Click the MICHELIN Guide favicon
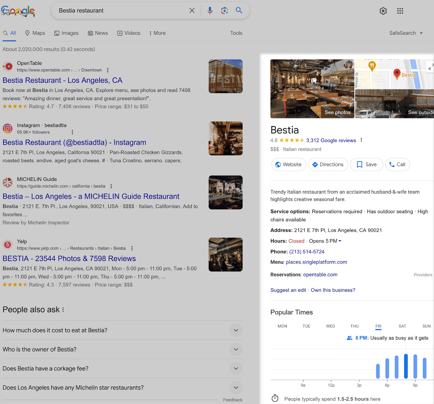Image resolution: width=434 pixels, height=404 pixels. click(x=8, y=182)
